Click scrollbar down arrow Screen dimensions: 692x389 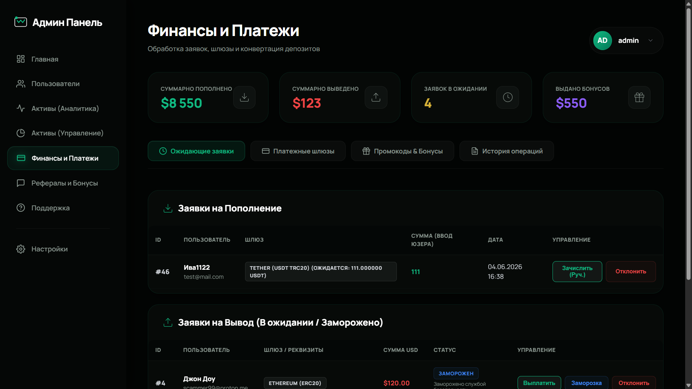688,385
